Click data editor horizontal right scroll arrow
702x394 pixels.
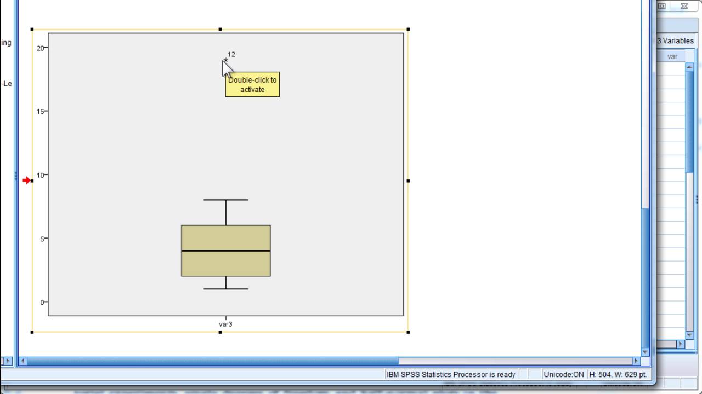[681, 344]
